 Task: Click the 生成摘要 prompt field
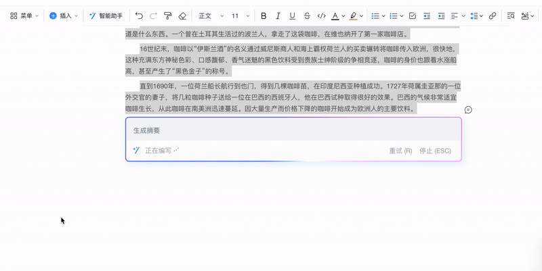tap(293, 130)
